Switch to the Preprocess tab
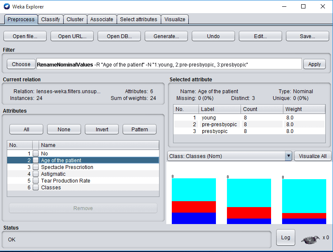The width and height of the screenshot is (333, 252). point(21,19)
